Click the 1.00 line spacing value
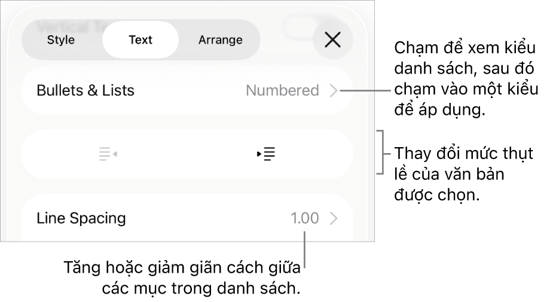Image resolution: width=550 pixels, height=302 pixels. [305, 218]
